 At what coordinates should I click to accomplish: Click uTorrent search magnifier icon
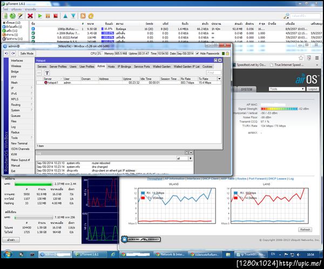click(286, 16)
